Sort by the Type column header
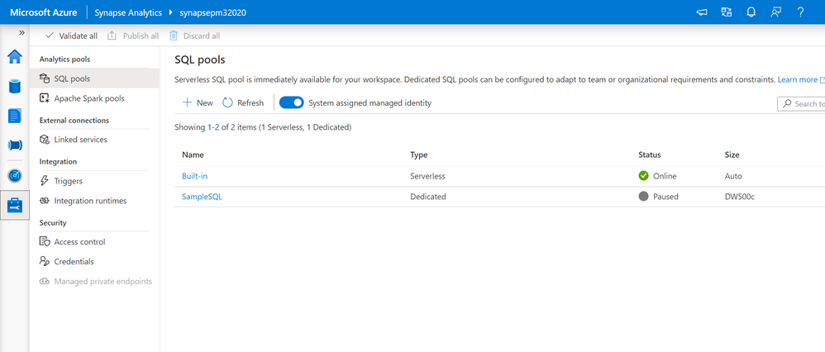The height and width of the screenshot is (352, 825). 419,155
